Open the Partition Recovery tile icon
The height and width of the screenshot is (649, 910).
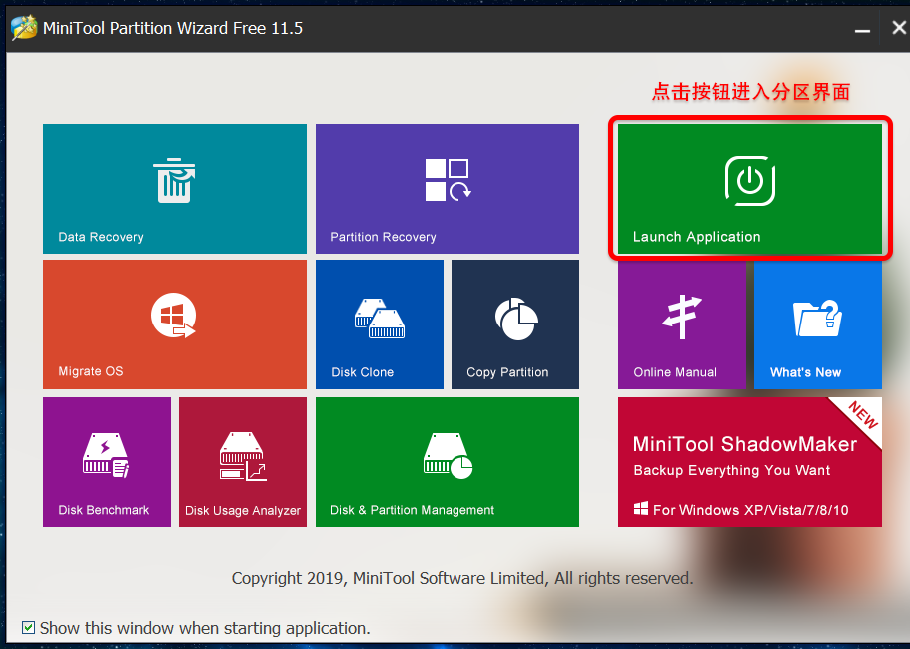pos(447,180)
